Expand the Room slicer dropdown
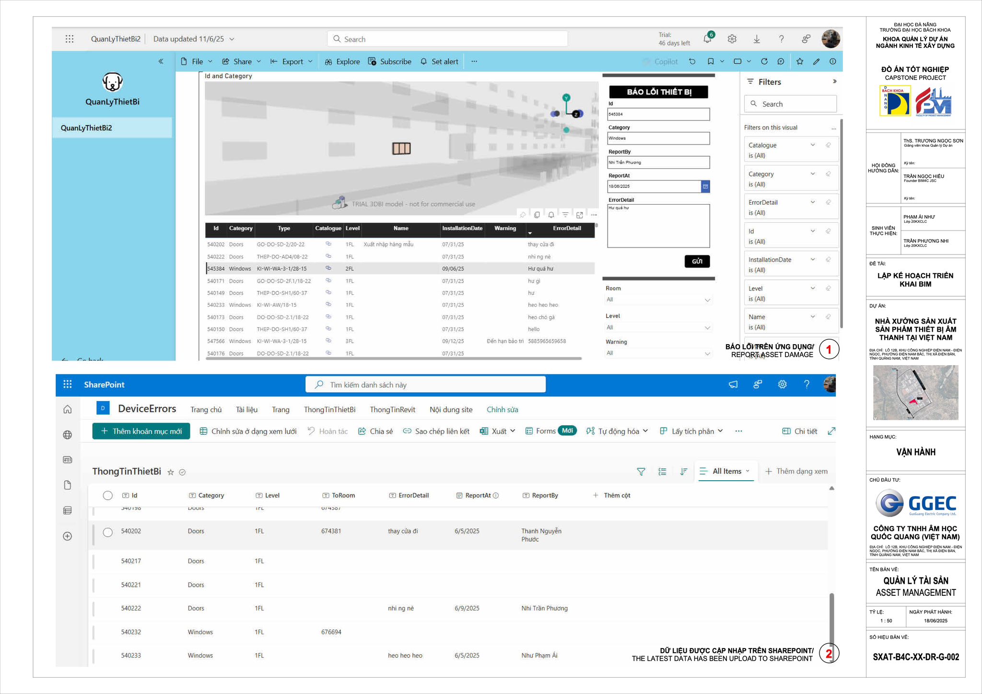This screenshot has width=982, height=694. point(707,300)
